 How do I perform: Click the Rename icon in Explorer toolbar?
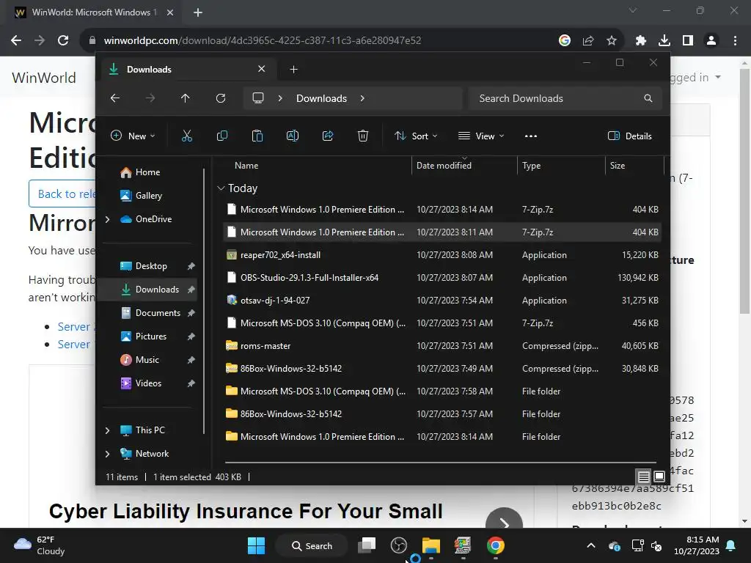point(293,136)
